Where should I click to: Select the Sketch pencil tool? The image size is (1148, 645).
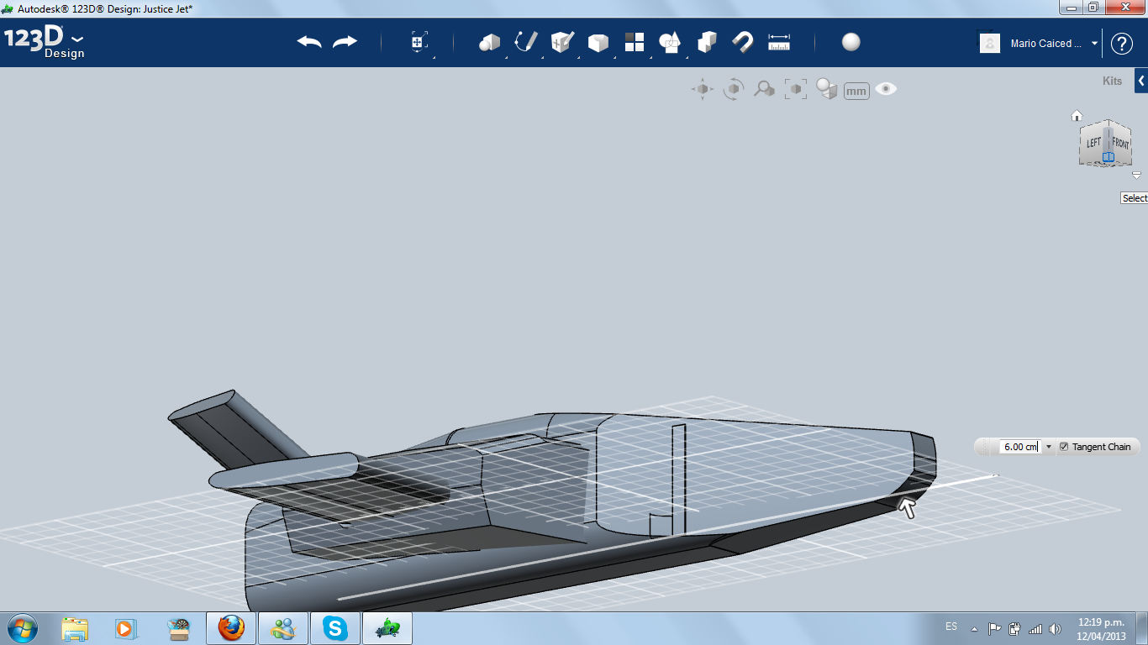coord(525,42)
